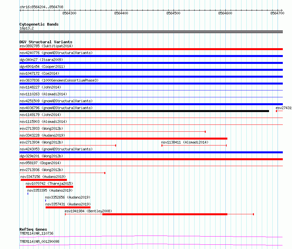Select TMEM114|NM_001290098 gene label
Image resolution: width=292 pixels, height=249 pixels.
click(x=39, y=241)
